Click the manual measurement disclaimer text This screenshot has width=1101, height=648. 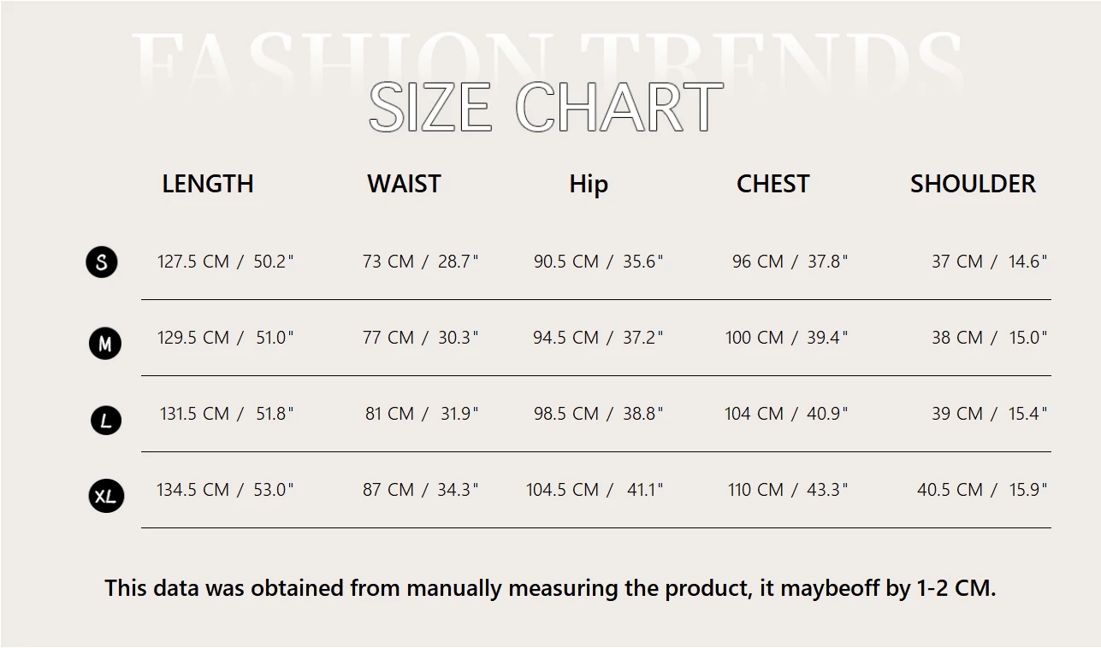point(550,588)
